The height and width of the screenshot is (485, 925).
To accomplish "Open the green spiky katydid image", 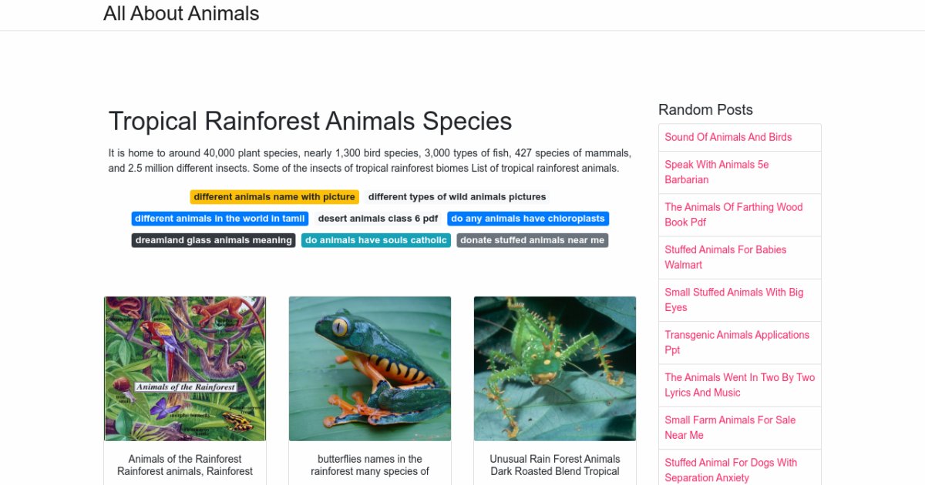I will (555, 368).
